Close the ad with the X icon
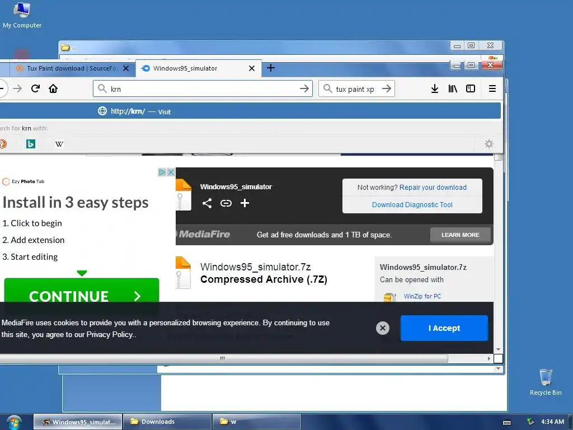This screenshot has height=430, width=573. coord(171,172)
